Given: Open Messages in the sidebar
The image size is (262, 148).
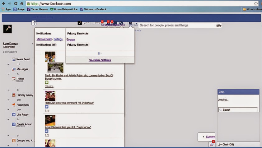Looking at the screenshot, I should [22, 69].
